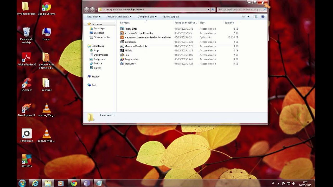Select the Icecream Screen Recorder shortcut icon

[122, 33]
